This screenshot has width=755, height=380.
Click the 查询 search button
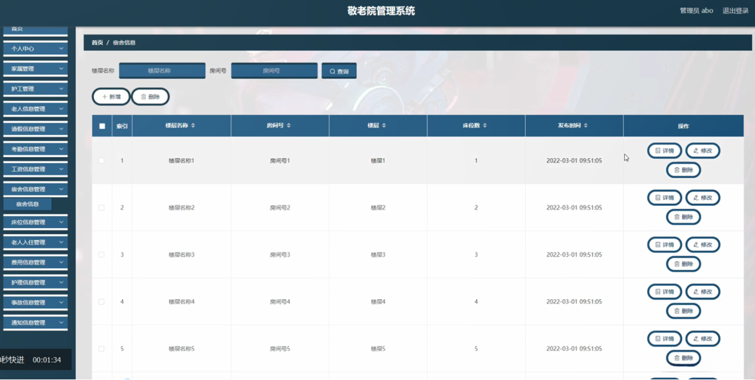pyautogui.click(x=339, y=71)
